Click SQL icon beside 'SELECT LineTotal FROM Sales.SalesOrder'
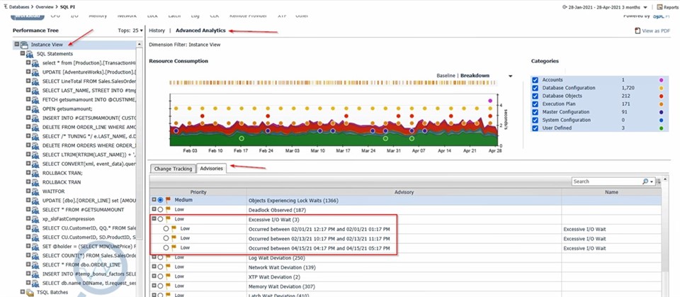This screenshot has width=680, height=297. [35, 82]
